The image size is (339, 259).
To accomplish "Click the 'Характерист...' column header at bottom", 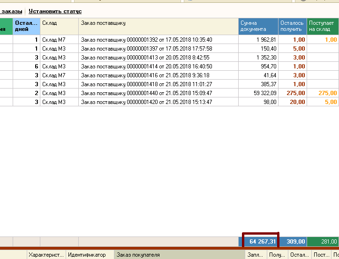I will [45, 255].
